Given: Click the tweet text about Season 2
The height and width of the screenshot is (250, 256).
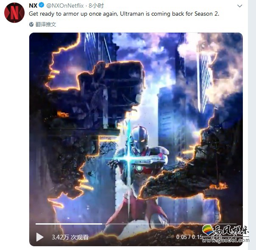Looking at the screenshot, I should (x=124, y=14).
